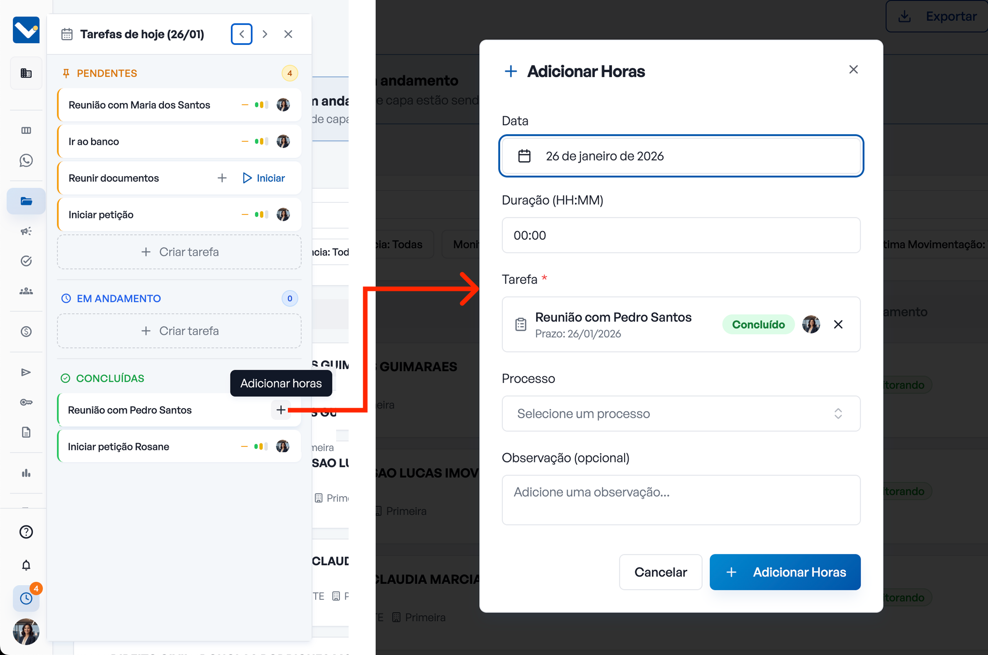
Task: Open the WhatsApp sidebar icon
Action: (26, 160)
